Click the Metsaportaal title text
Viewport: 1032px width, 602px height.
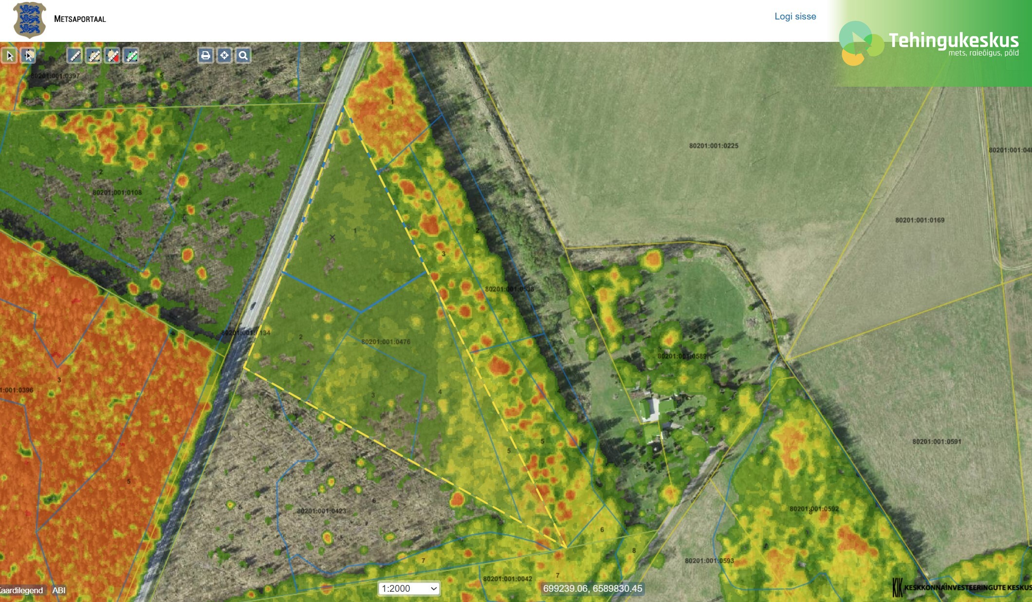point(80,19)
